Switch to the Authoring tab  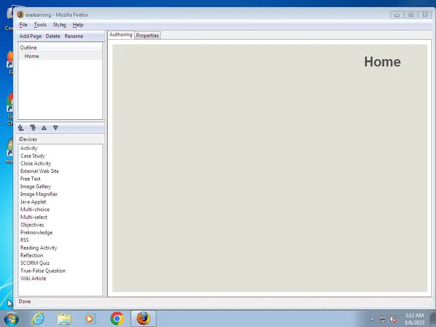coord(120,34)
